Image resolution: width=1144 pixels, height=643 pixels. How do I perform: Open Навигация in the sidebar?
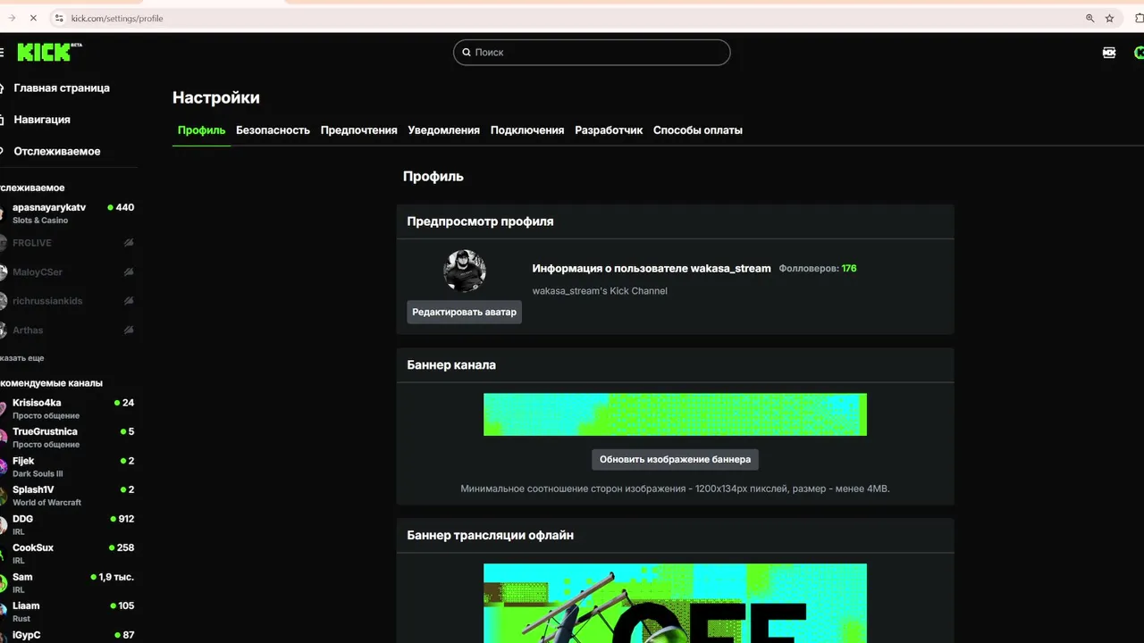click(x=42, y=120)
